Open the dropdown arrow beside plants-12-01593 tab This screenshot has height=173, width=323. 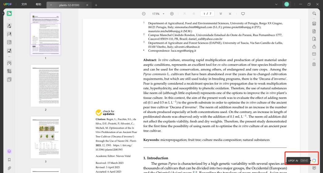click(51, 5)
